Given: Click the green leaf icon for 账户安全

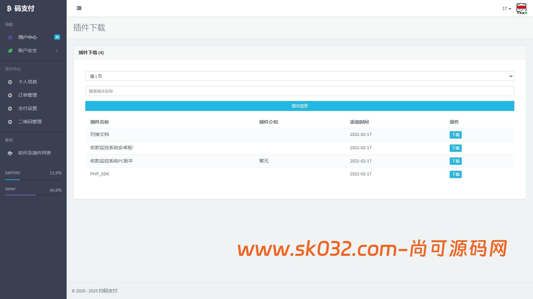Looking at the screenshot, I should point(10,51).
